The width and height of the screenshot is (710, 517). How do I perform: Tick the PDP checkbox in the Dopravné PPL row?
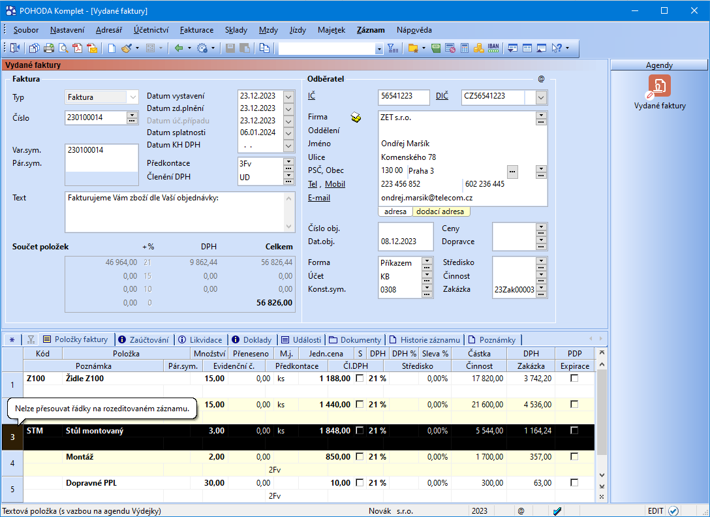(x=574, y=483)
